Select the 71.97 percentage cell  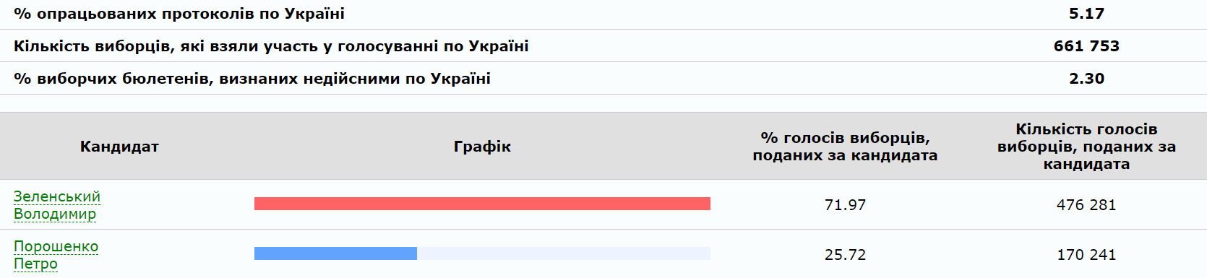pyautogui.click(x=845, y=205)
